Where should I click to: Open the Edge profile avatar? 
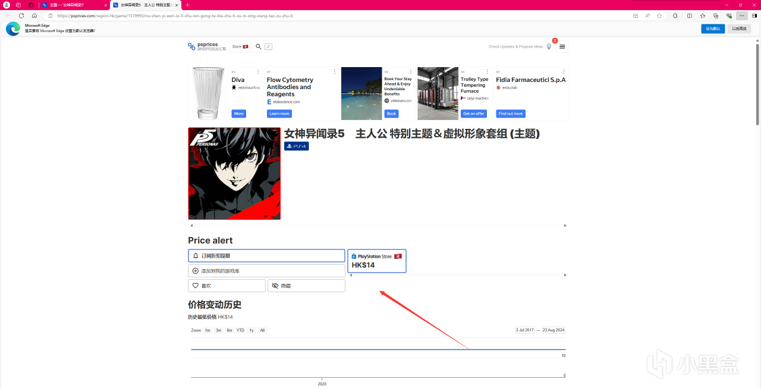(7, 5)
